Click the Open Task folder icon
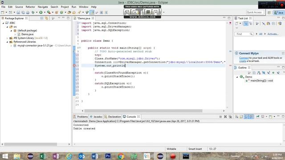This screenshot has width=285, height=160. coord(74,12)
